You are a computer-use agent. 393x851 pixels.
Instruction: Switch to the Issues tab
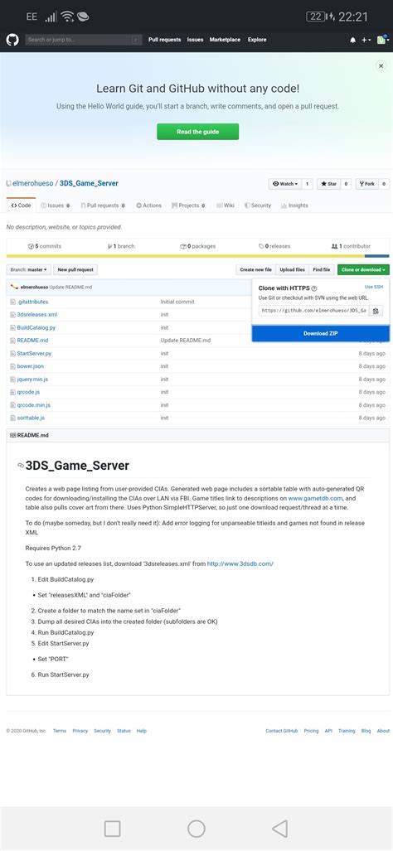[x=56, y=205]
